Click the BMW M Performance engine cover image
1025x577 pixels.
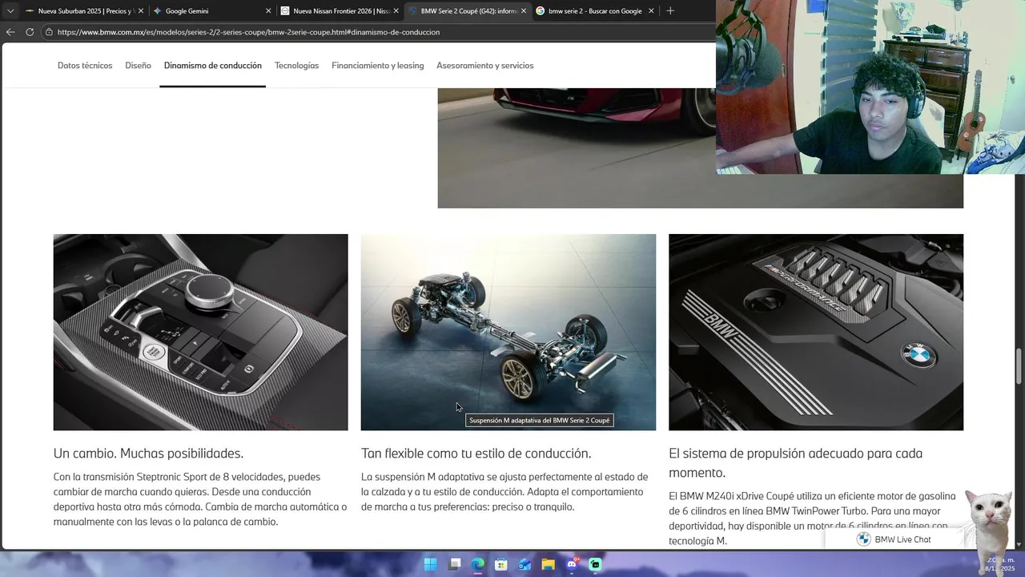tap(816, 333)
